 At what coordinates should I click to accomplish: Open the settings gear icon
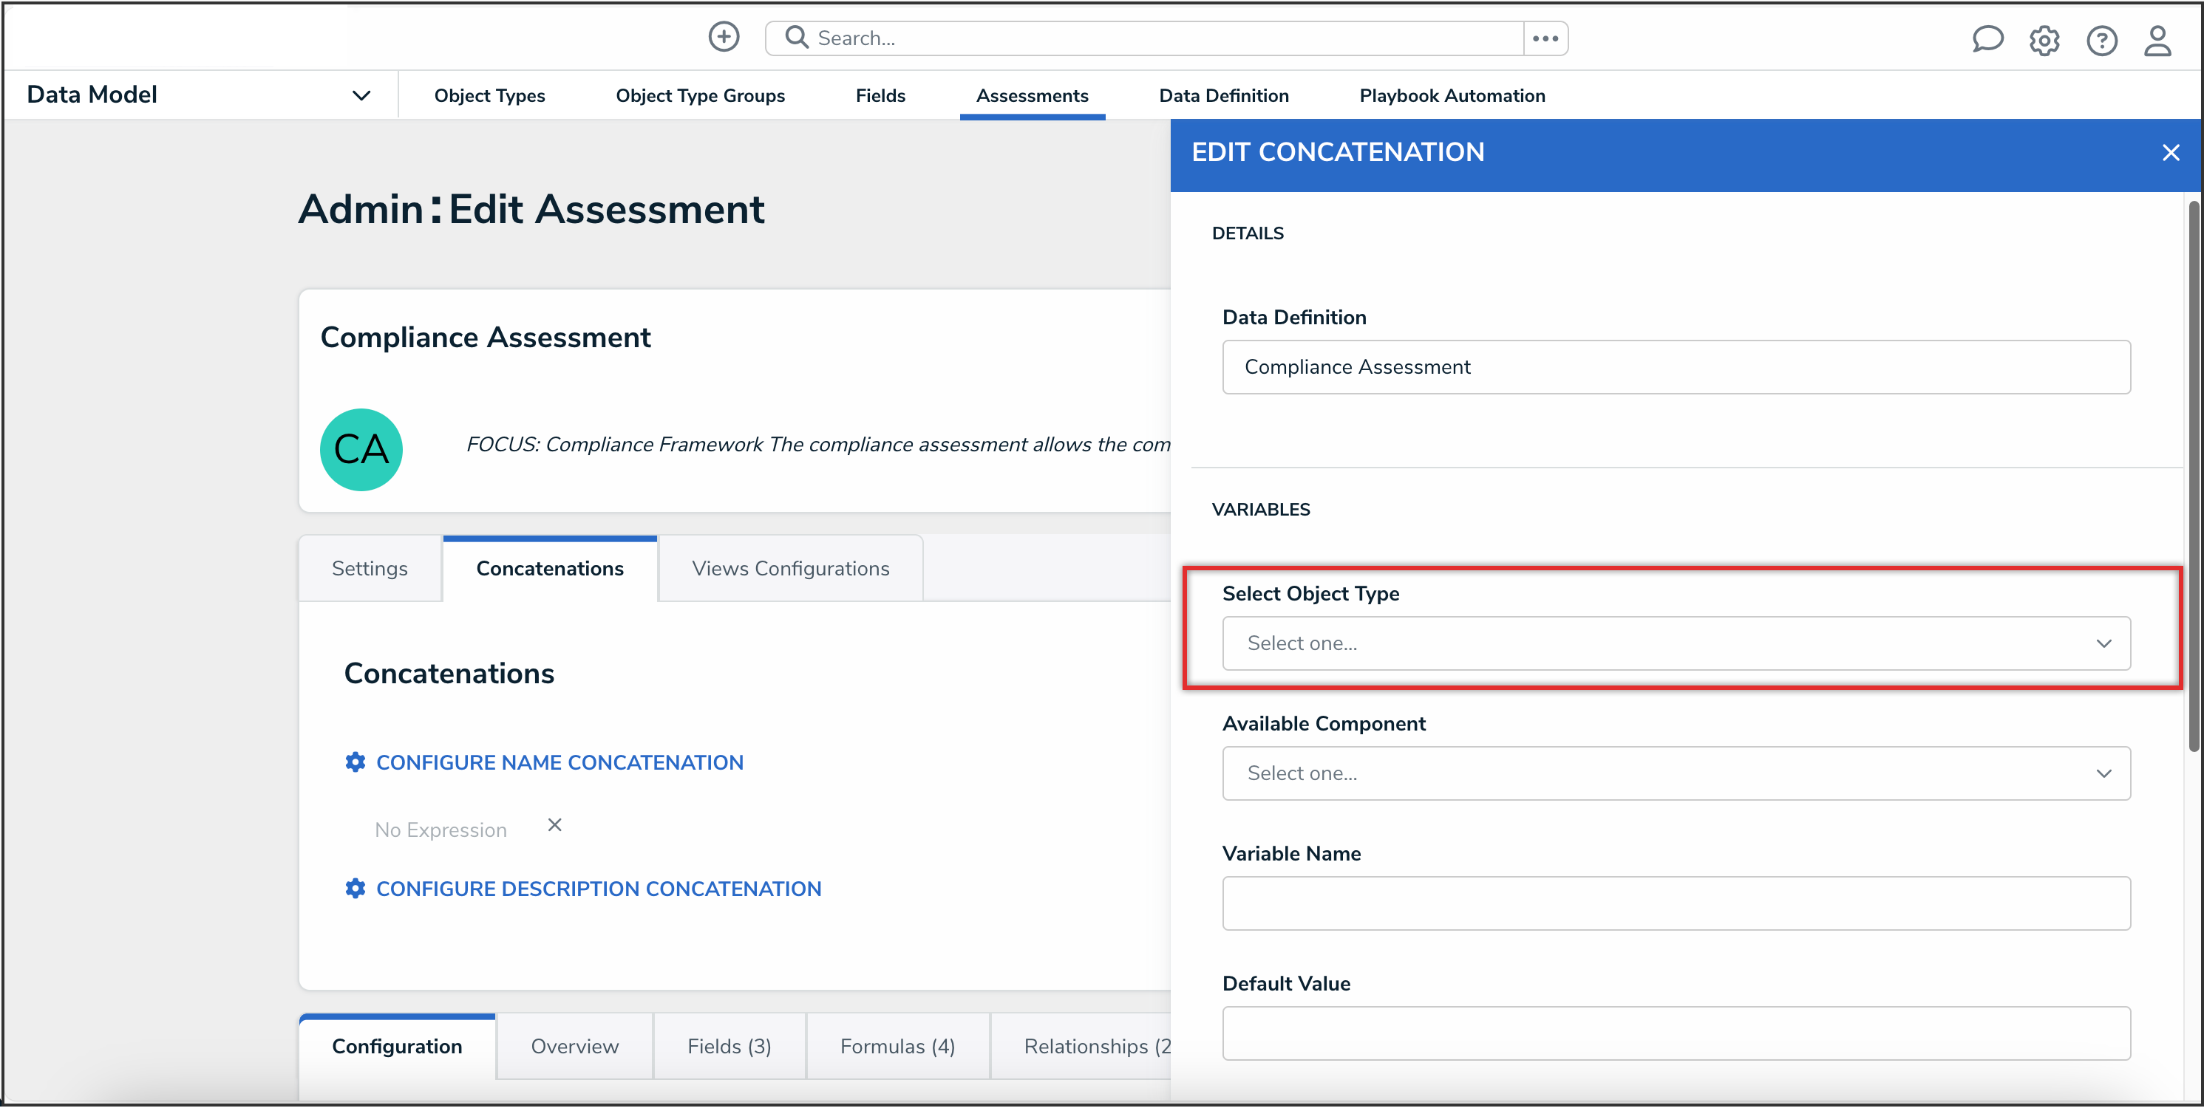click(x=2044, y=40)
